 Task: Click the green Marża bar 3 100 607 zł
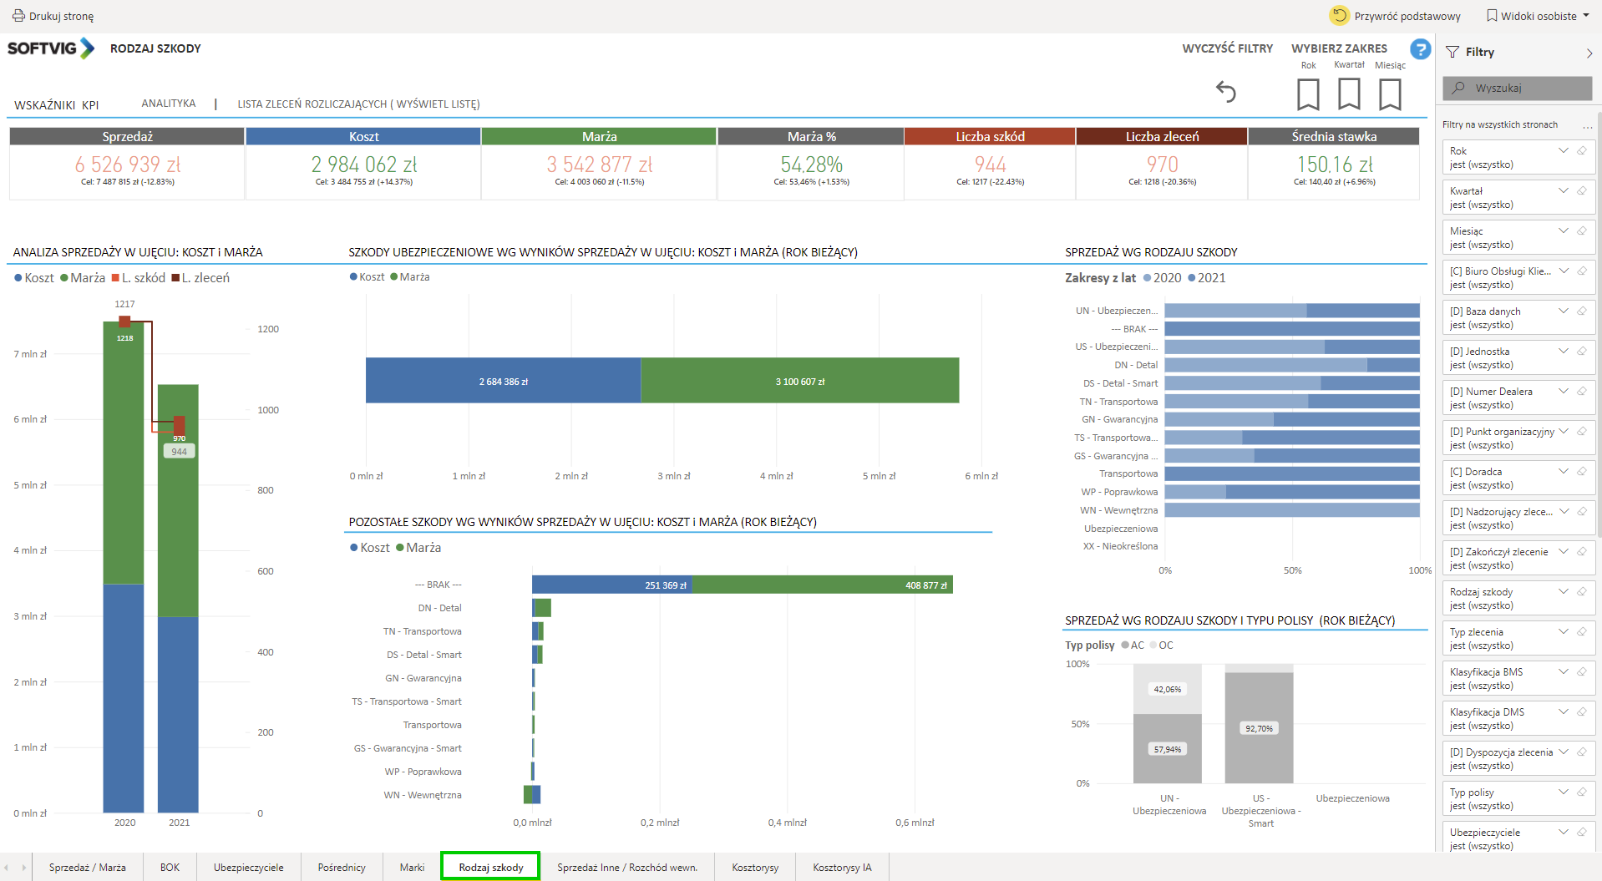[x=799, y=381]
